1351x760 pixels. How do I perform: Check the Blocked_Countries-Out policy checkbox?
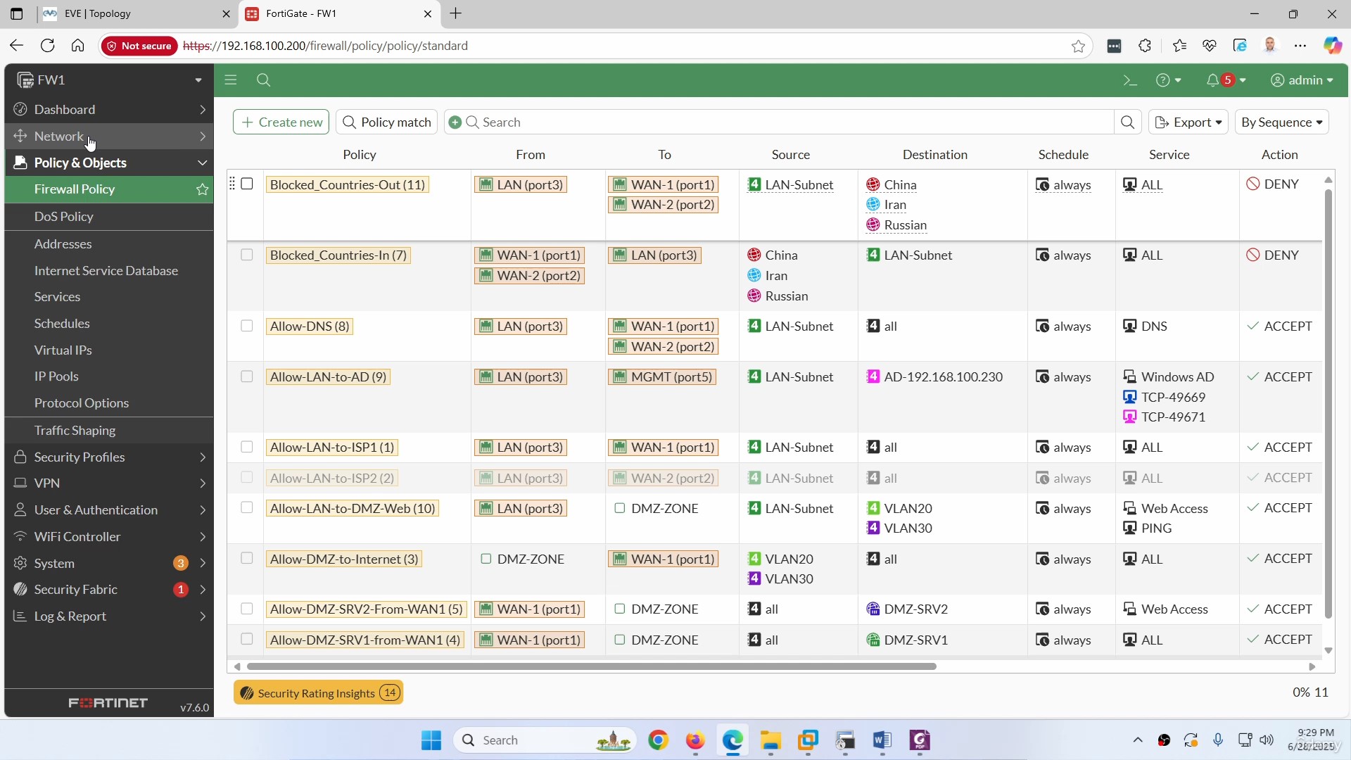tap(247, 184)
